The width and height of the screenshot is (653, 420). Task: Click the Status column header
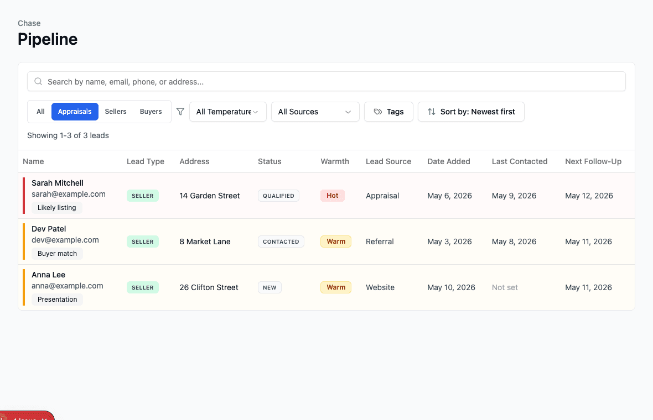point(270,161)
